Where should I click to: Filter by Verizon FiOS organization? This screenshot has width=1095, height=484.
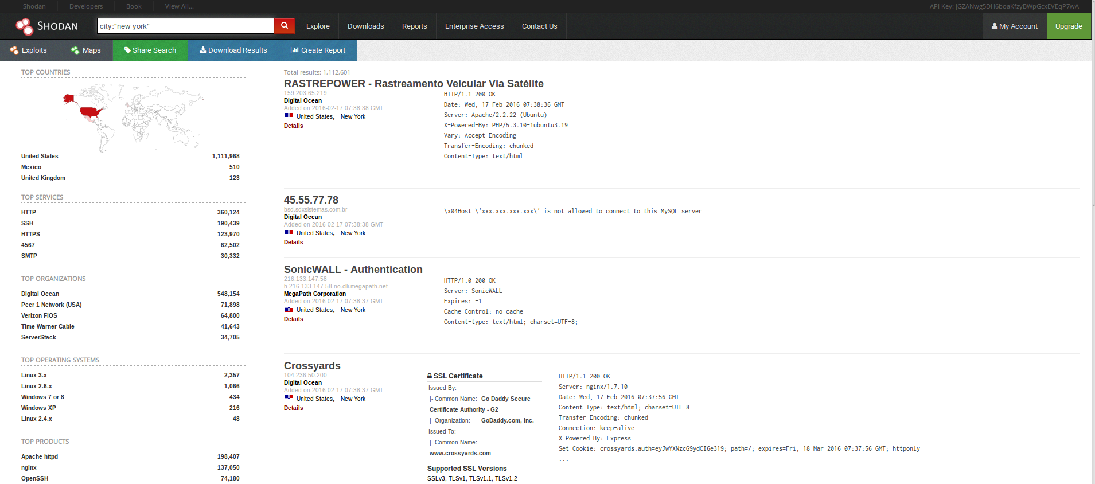pyautogui.click(x=39, y=315)
